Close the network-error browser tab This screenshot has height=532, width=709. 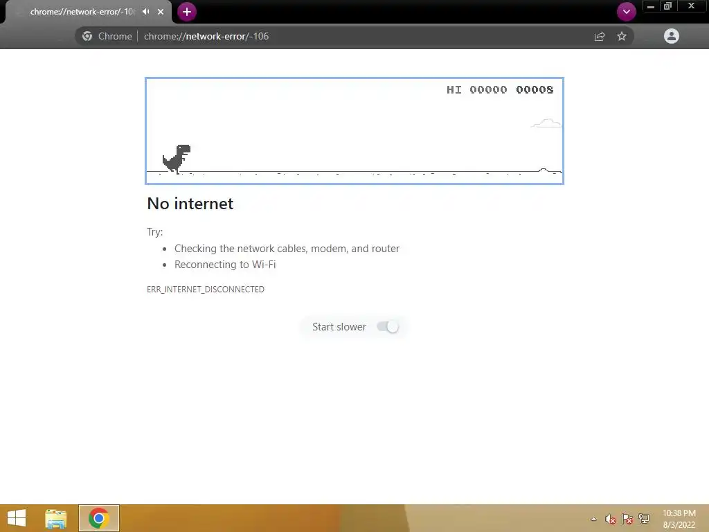(161, 12)
